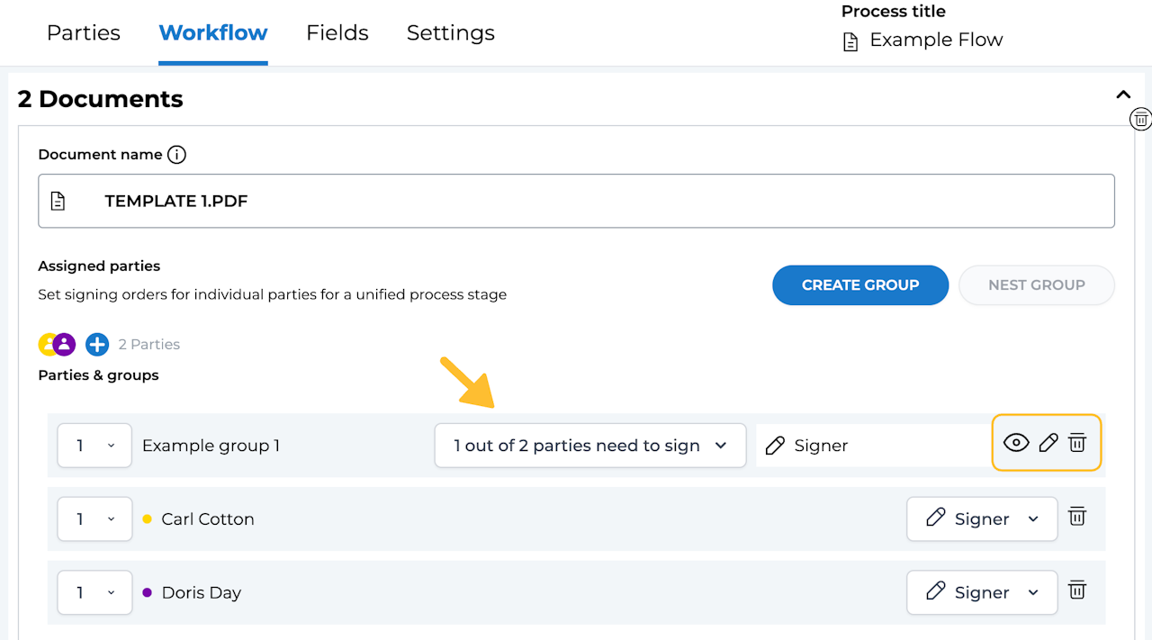Go to the Settings tab
This screenshot has width=1152, height=640.
(x=450, y=33)
